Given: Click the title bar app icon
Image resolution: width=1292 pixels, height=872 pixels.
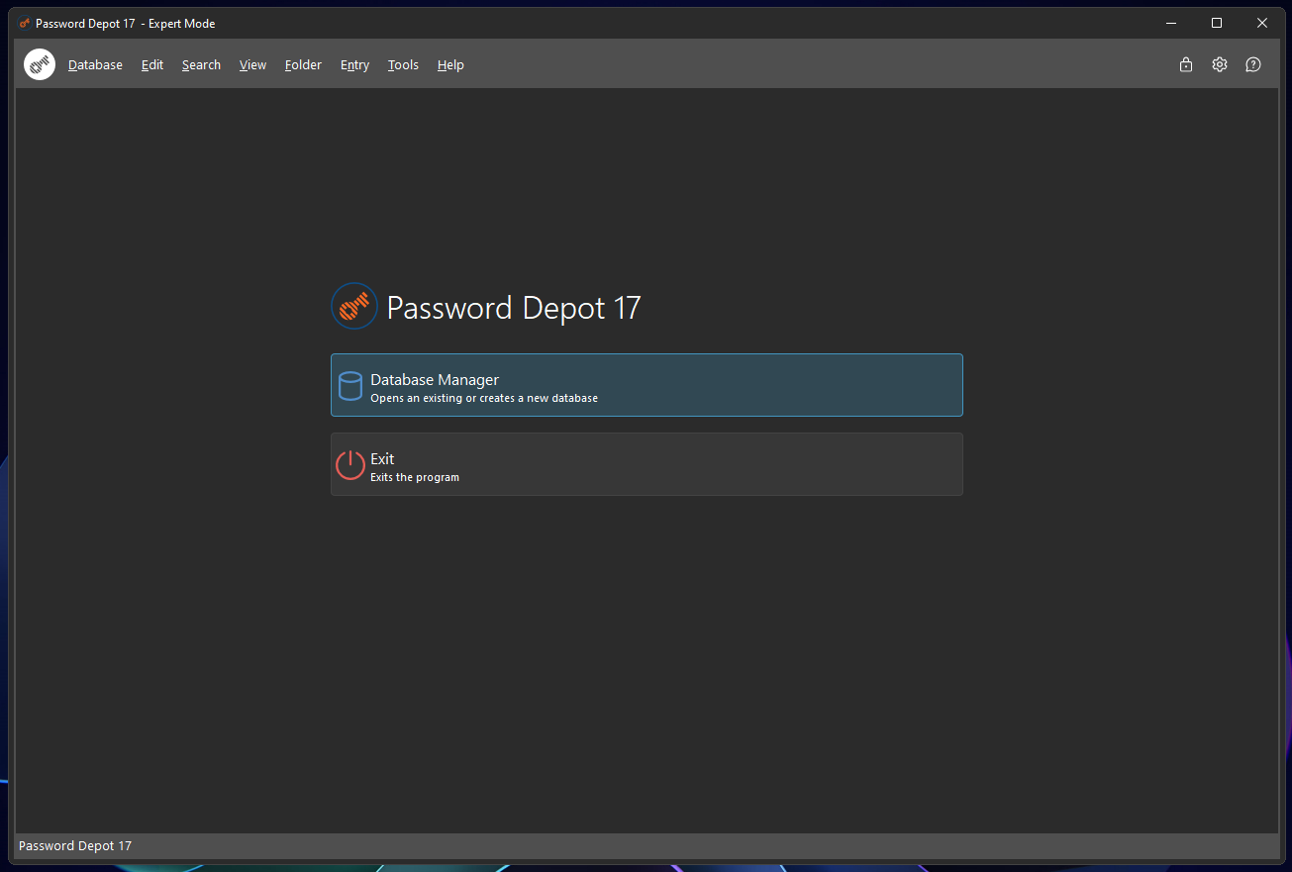Looking at the screenshot, I should point(25,23).
